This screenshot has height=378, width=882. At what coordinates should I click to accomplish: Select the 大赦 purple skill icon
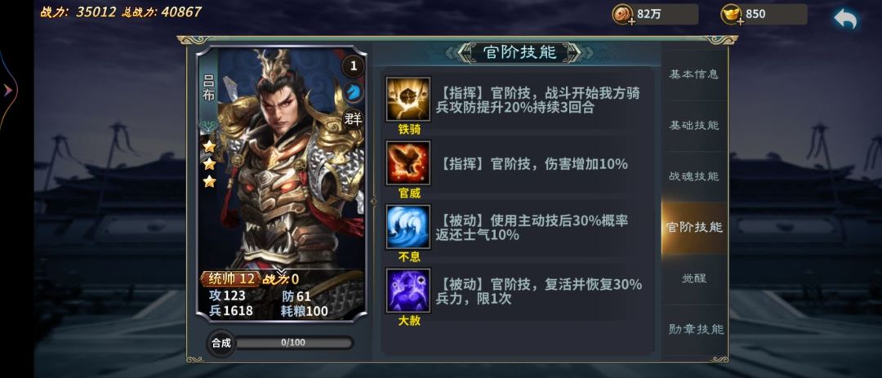click(x=408, y=291)
